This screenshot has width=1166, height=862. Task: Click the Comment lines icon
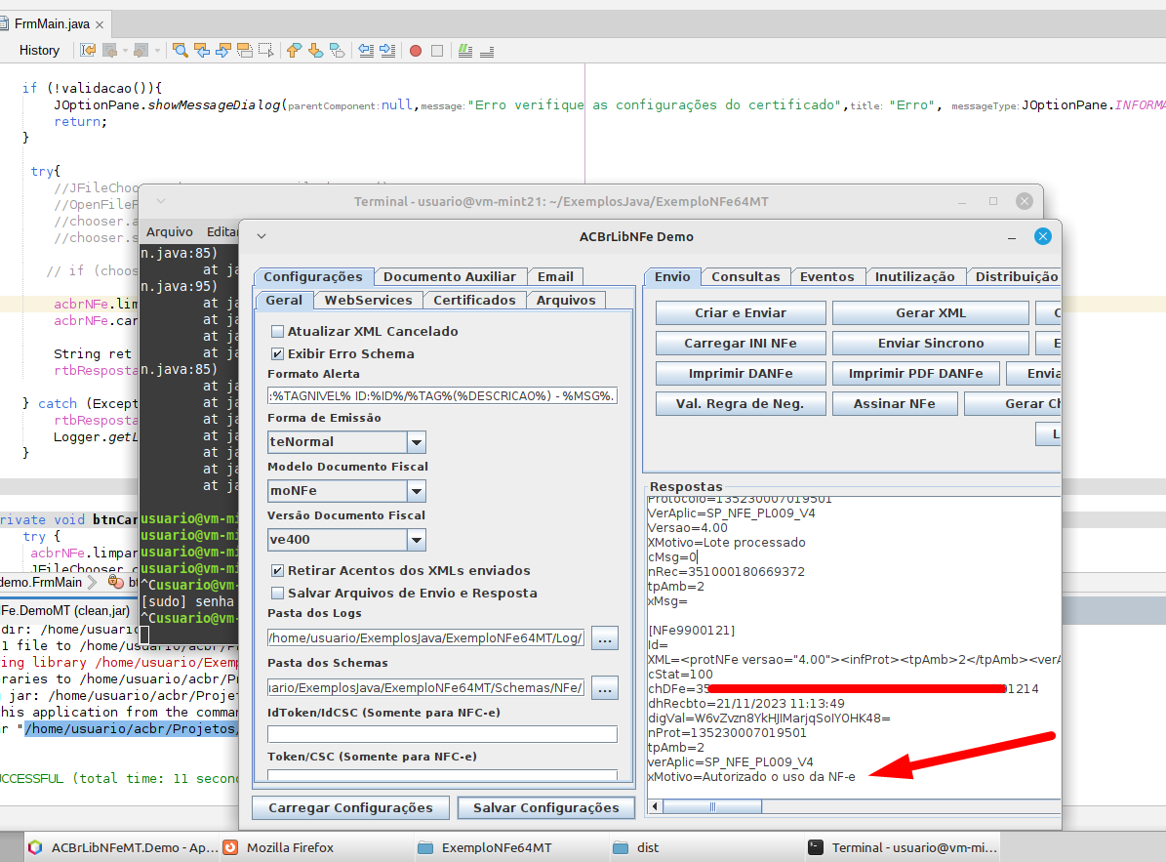tap(465, 51)
